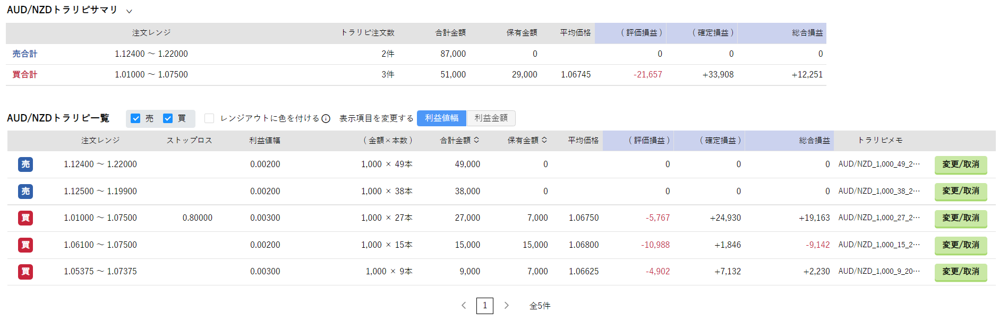Click the 買 badge on 1.06100～1.07500 row
The height and width of the screenshot is (321, 999).
[x=25, y=245]
